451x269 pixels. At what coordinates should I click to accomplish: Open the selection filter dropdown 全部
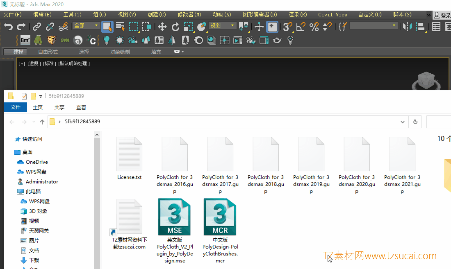[x=86, y=26]
